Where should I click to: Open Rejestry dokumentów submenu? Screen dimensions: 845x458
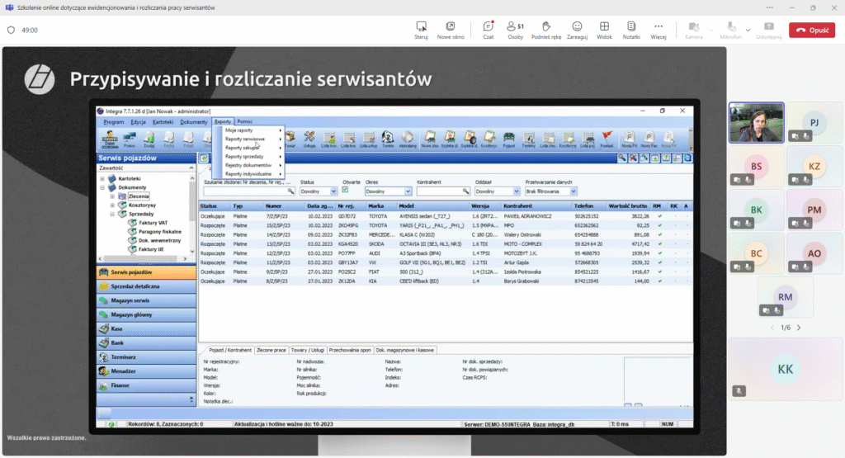[249, 165]
